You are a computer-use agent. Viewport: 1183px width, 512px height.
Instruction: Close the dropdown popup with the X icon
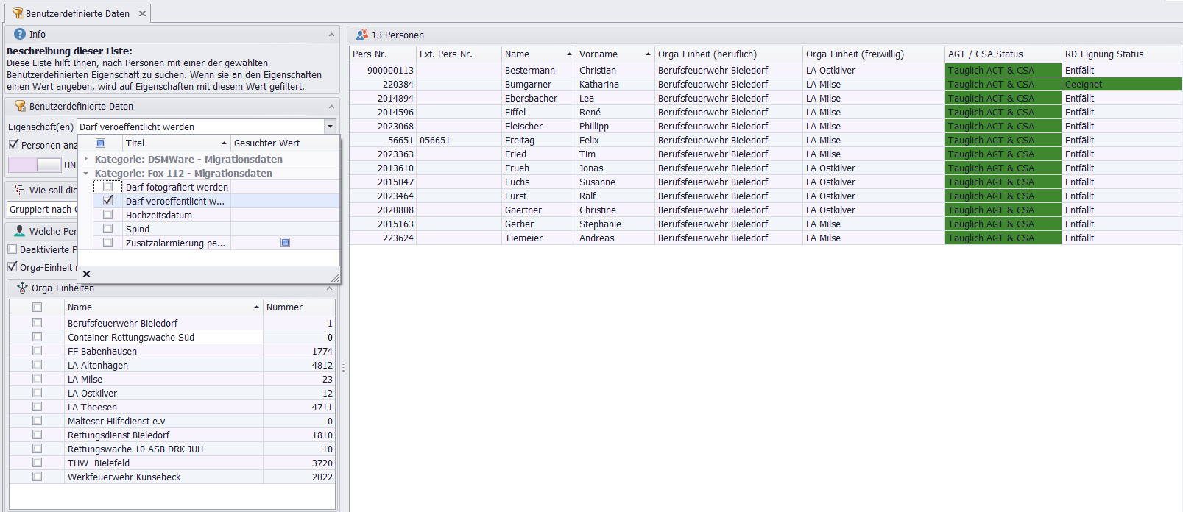point(86,274)
